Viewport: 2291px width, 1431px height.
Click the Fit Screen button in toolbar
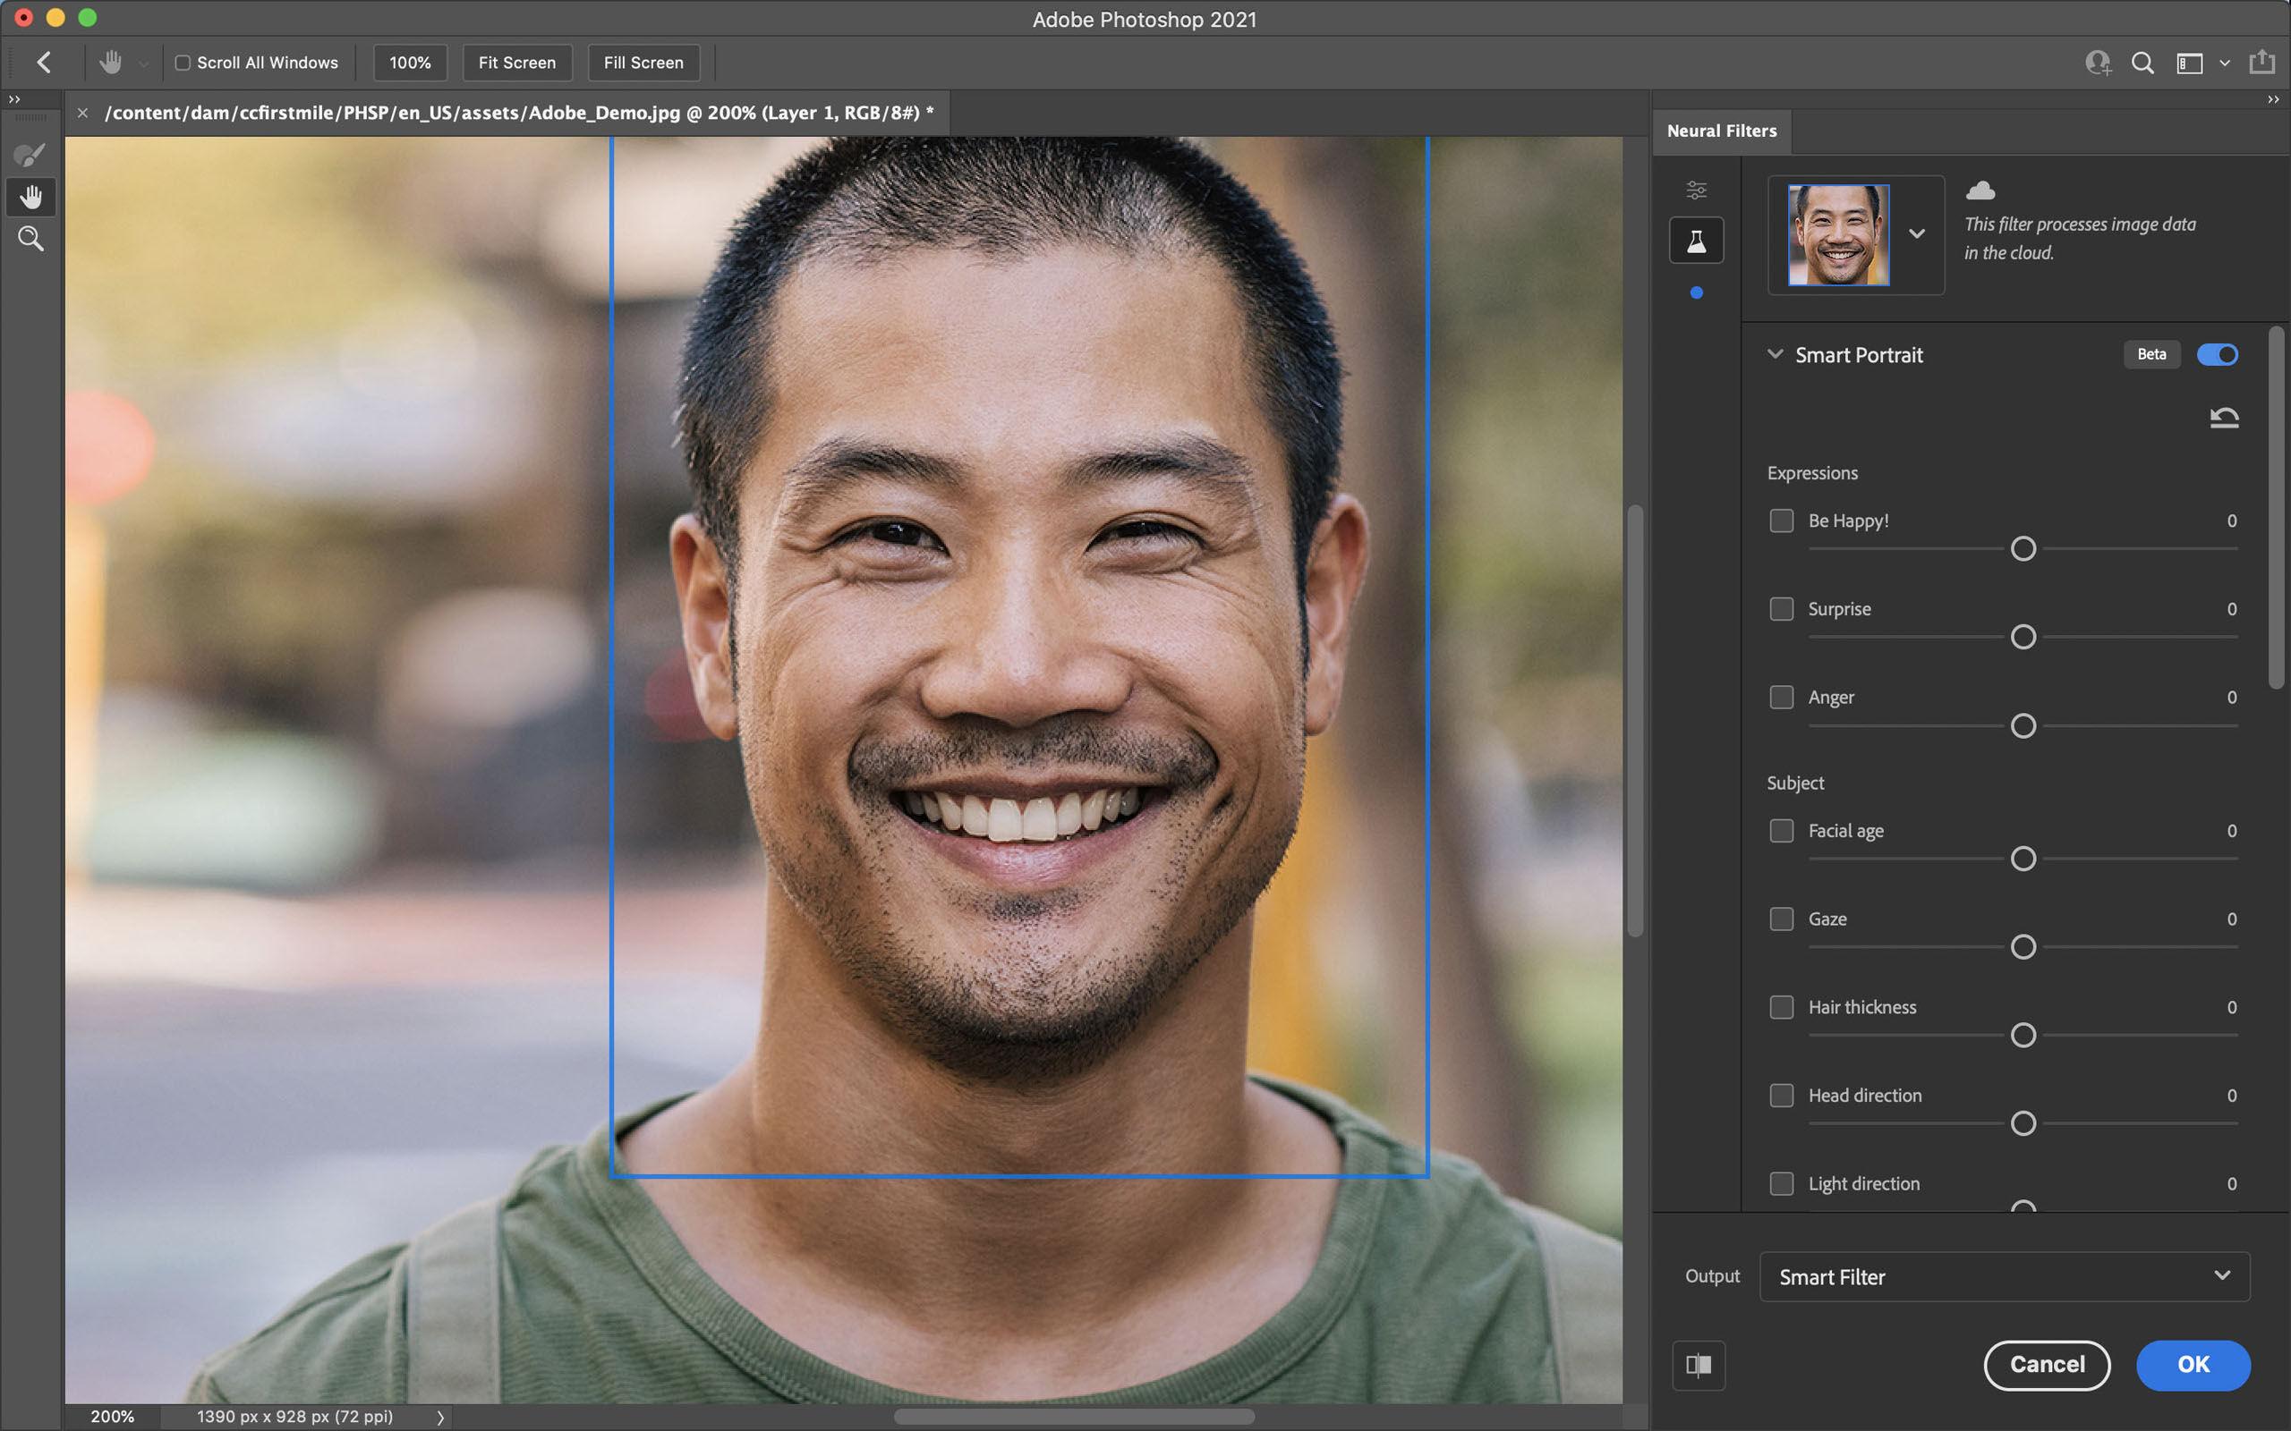point(518,63)
